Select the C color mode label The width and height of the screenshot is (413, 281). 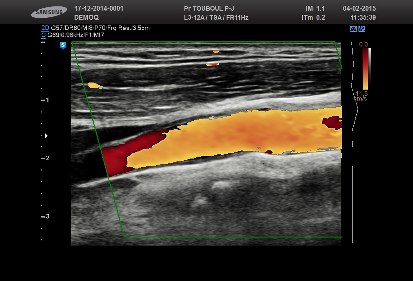click(x=43, y=35)
